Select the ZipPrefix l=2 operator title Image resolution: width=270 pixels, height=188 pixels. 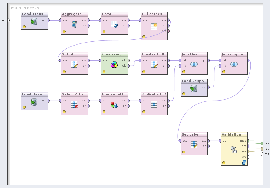coord(154,94)
